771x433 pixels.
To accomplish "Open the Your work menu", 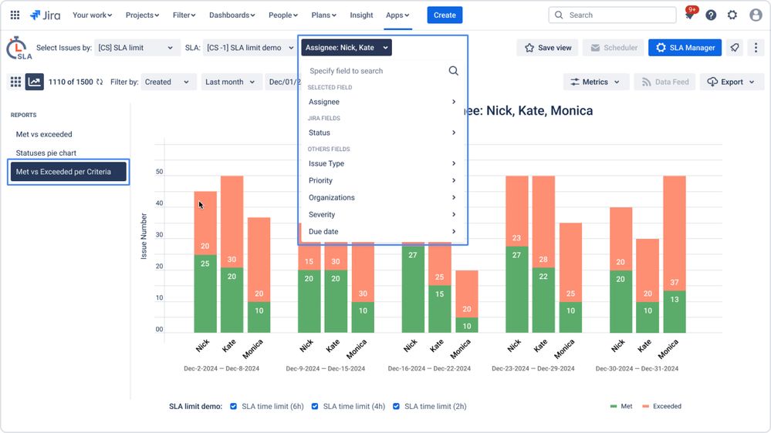I will [x=93, y=15].
